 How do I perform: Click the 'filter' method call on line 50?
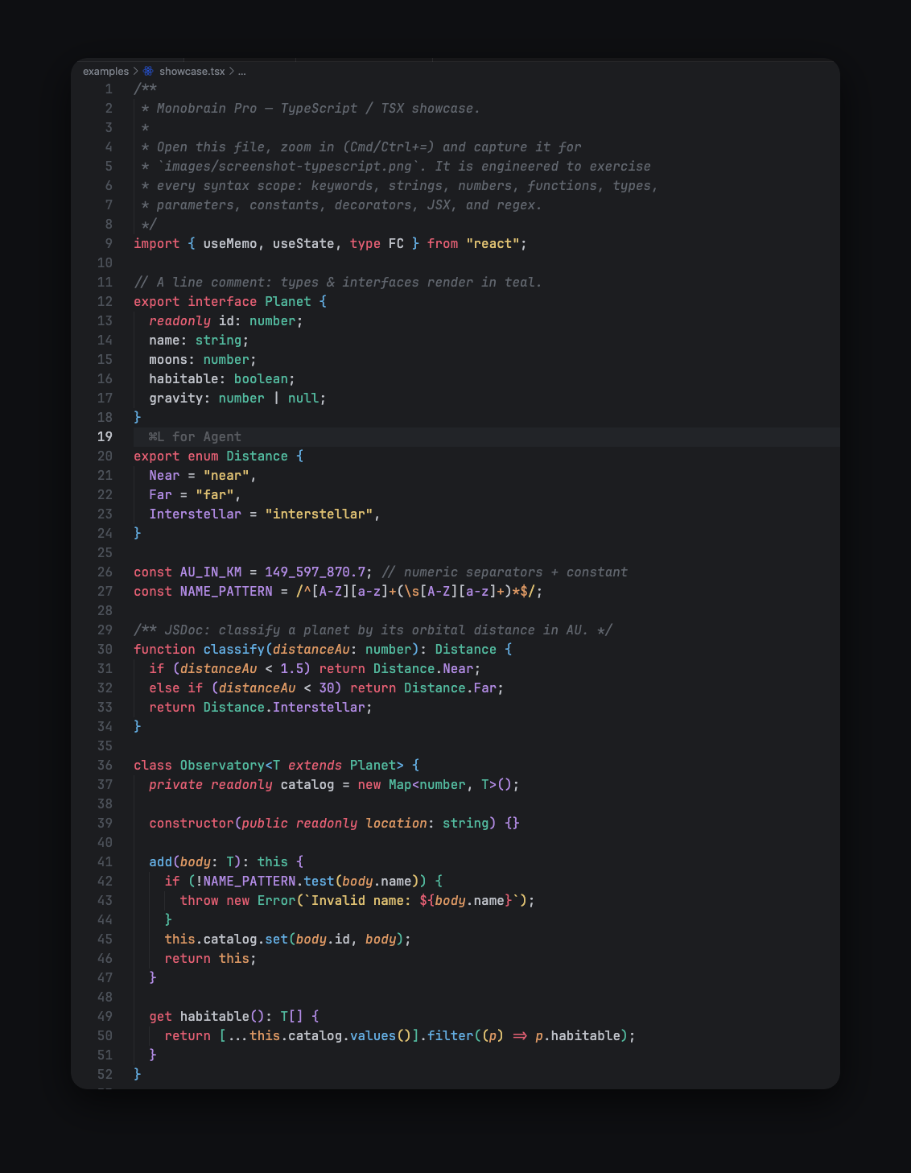click(x=450, y=1035)
